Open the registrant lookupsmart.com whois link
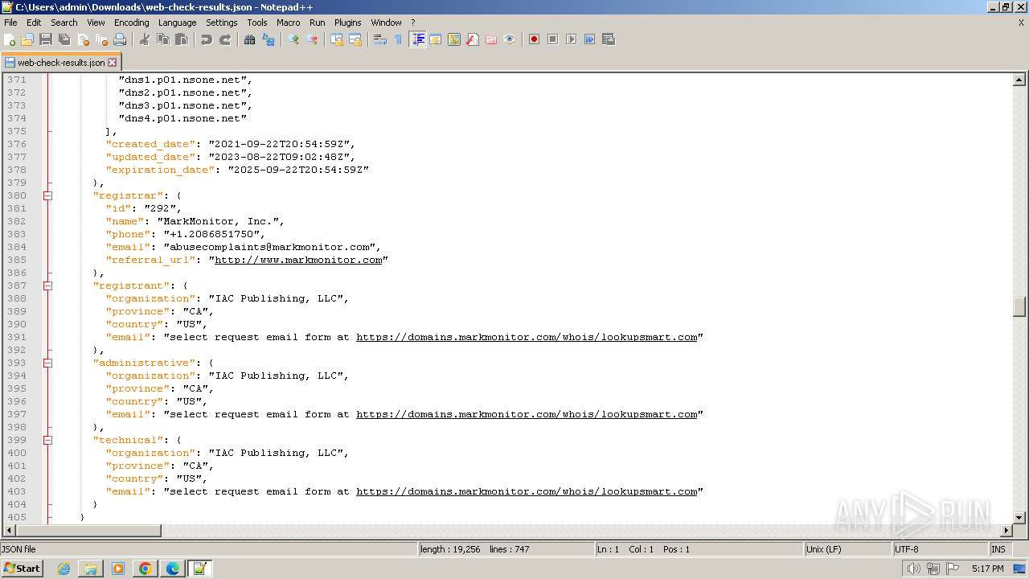The image size is (1029, 579). click(x=527, y=337)
